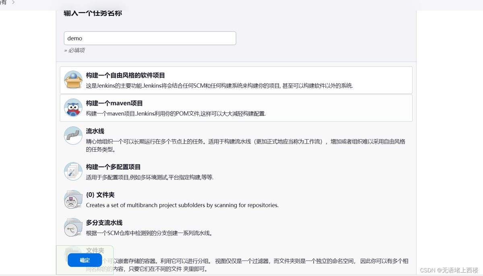Click the freestyle project box icon
The width and height of the screenshot is (483, 276).
point(73,80)
